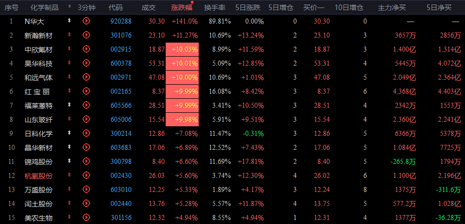Open 3-minute chart icon for 新瀚新材
The image size is (465, 224).
(x=86, y=35)
